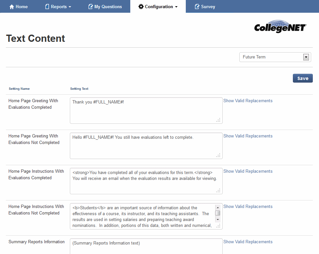Image resolution: width=319 pixels, height=254 pixels.
Task: Expand the Reports menu caret
Action: pos(70,7)
